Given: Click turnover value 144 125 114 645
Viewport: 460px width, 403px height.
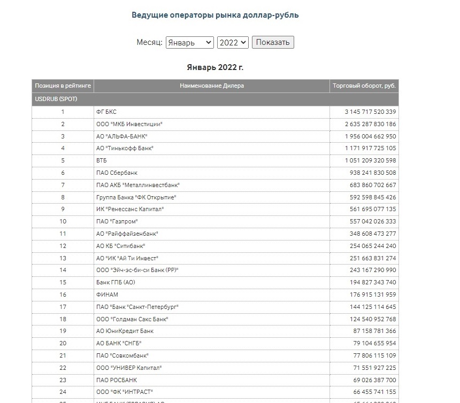Looking at the screenshot, I should [x=373, y=307].
